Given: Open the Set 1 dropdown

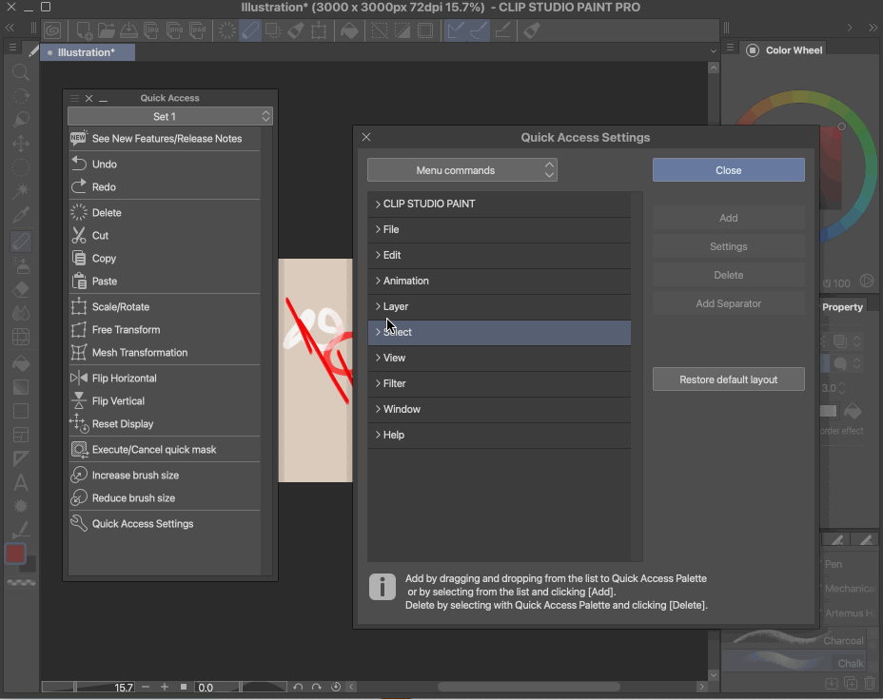Looking at the screenshot, I should (x=170, y=116).
